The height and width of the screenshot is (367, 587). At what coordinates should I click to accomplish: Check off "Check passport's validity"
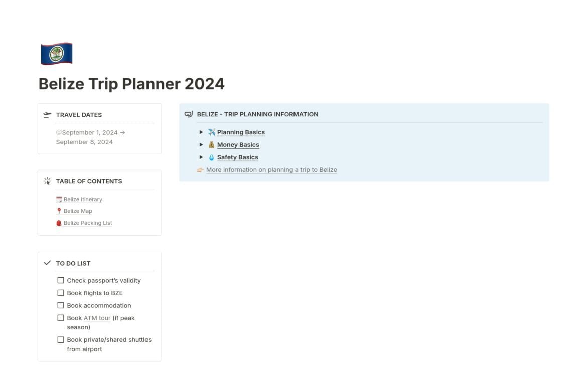coord(61,280)
